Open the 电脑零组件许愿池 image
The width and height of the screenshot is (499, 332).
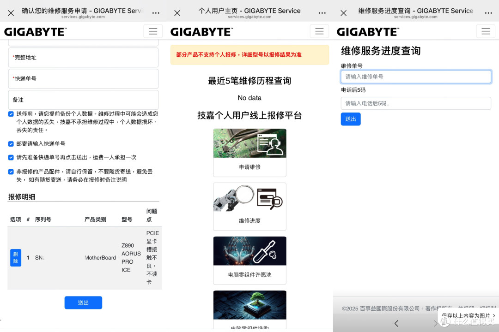pyautogui.click(x=250, y=251)
